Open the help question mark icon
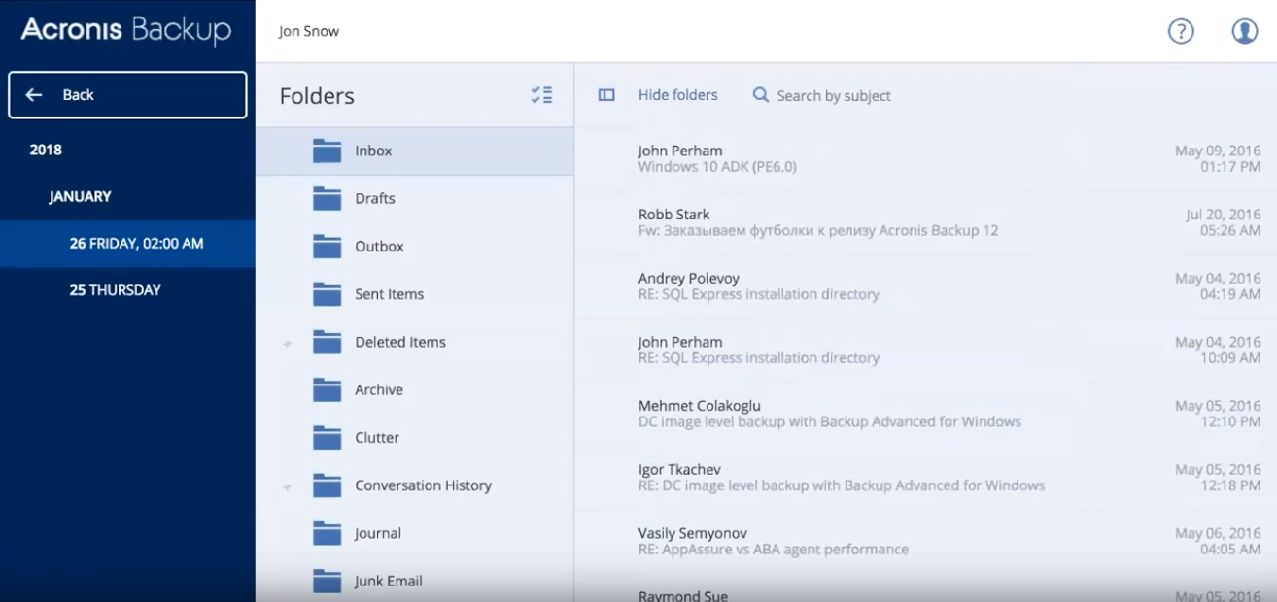The width and height of the screenshot is (1277, 602). tap(1180, 31)
